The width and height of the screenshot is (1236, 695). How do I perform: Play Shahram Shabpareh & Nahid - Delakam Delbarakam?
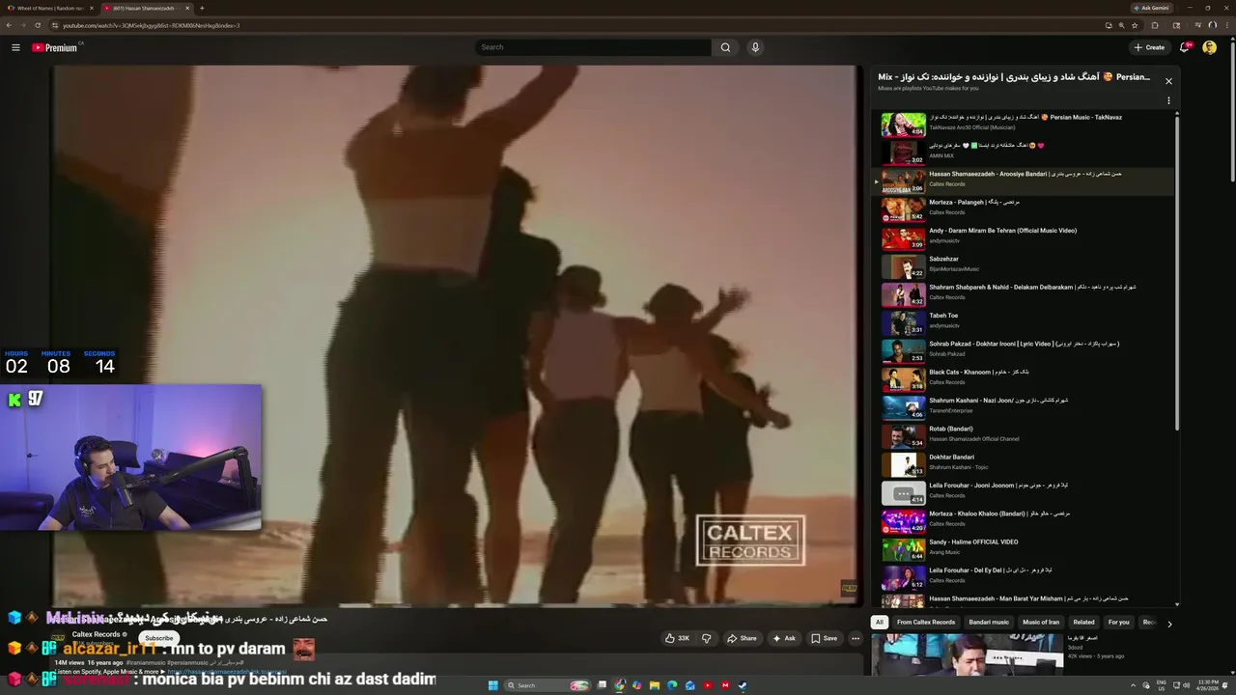pos(1024,293)
